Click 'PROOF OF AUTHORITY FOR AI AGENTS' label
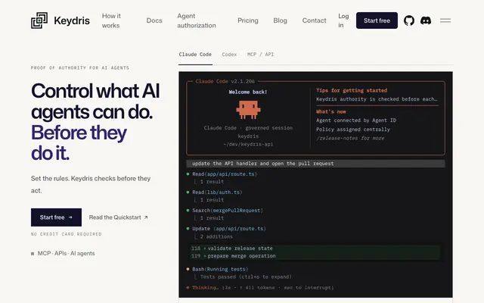The width and height of the screenshot is (484, 303). [80, 67]
